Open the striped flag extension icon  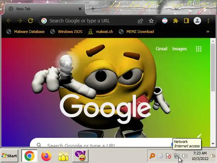[x=165, y=21]
